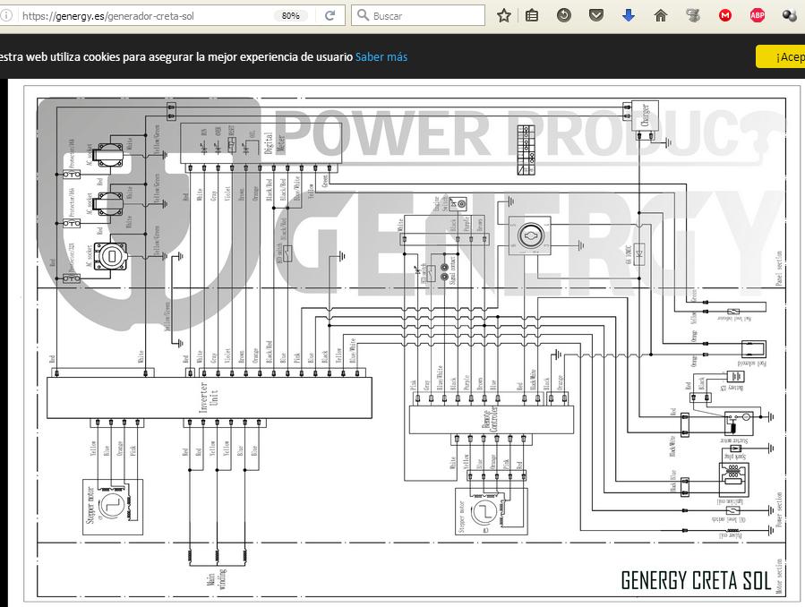Click the gray Greasemonkey extension icon
Image resolution: width=805 pixels, height=607 pixels.
693,16
